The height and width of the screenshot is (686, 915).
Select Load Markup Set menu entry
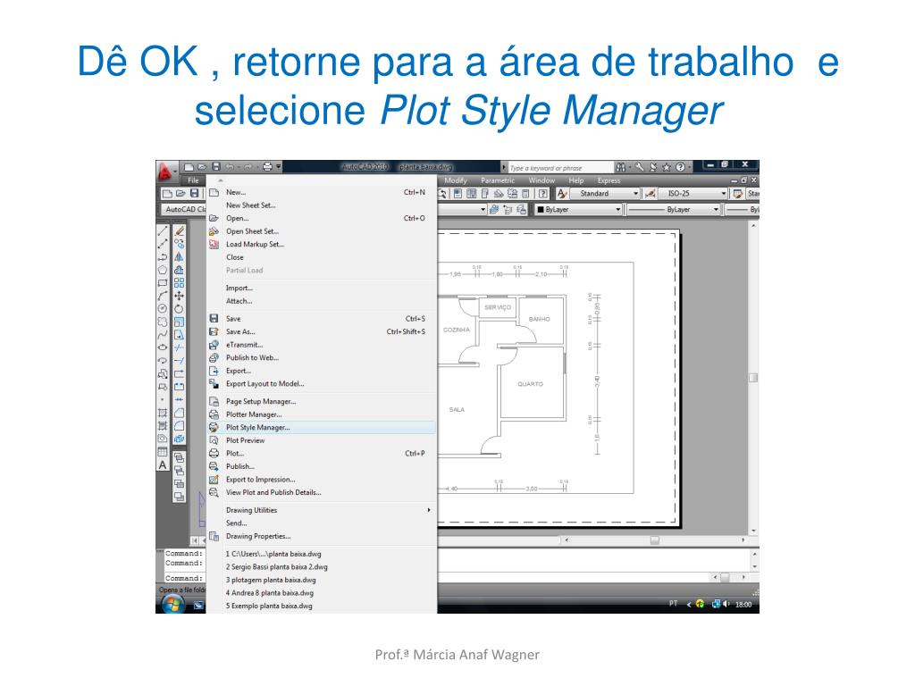pos(322,245)
